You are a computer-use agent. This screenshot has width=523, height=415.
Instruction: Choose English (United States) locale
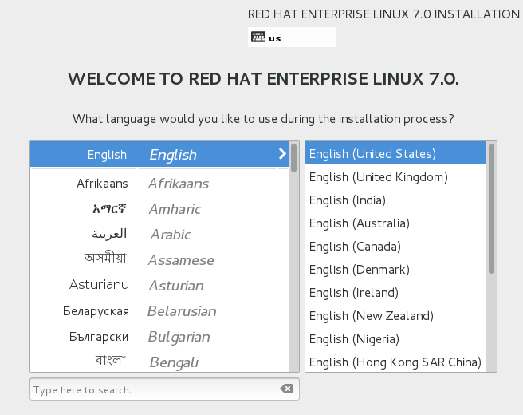(x=396, y=153)
